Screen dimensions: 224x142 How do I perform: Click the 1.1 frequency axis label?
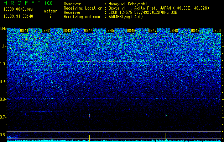(x=3, y=46)
